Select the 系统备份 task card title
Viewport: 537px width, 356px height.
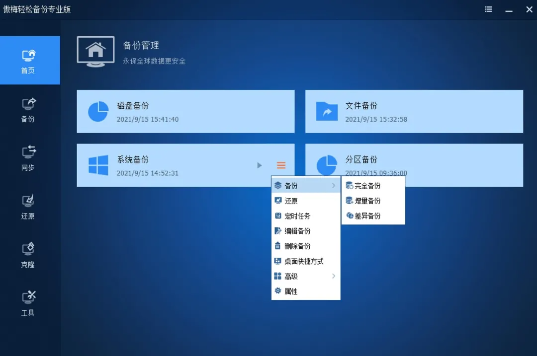click(x=133, y=159)
